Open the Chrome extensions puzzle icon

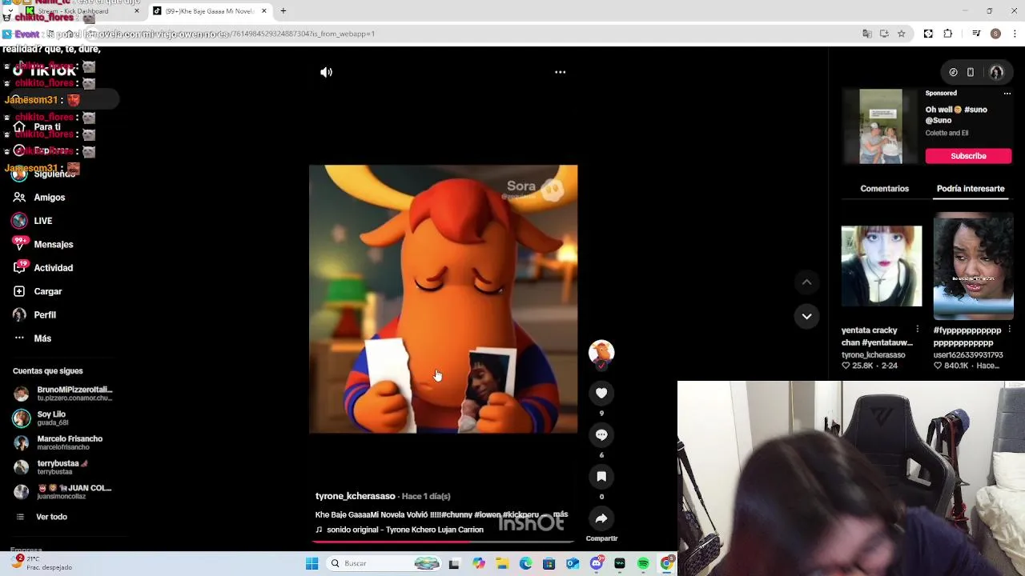coord(948,34)
